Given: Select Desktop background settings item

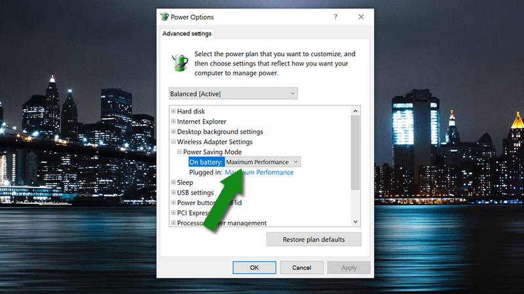Looking at the screenshot, I should [x=220, y=132].
